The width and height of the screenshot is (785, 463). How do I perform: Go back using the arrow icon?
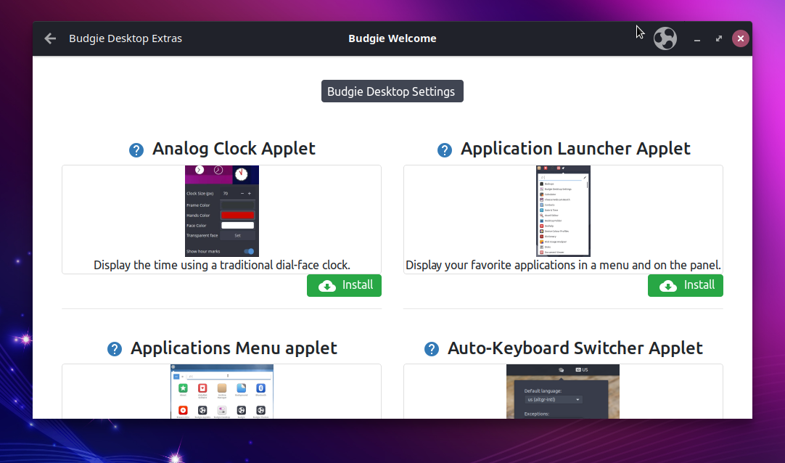50,38
